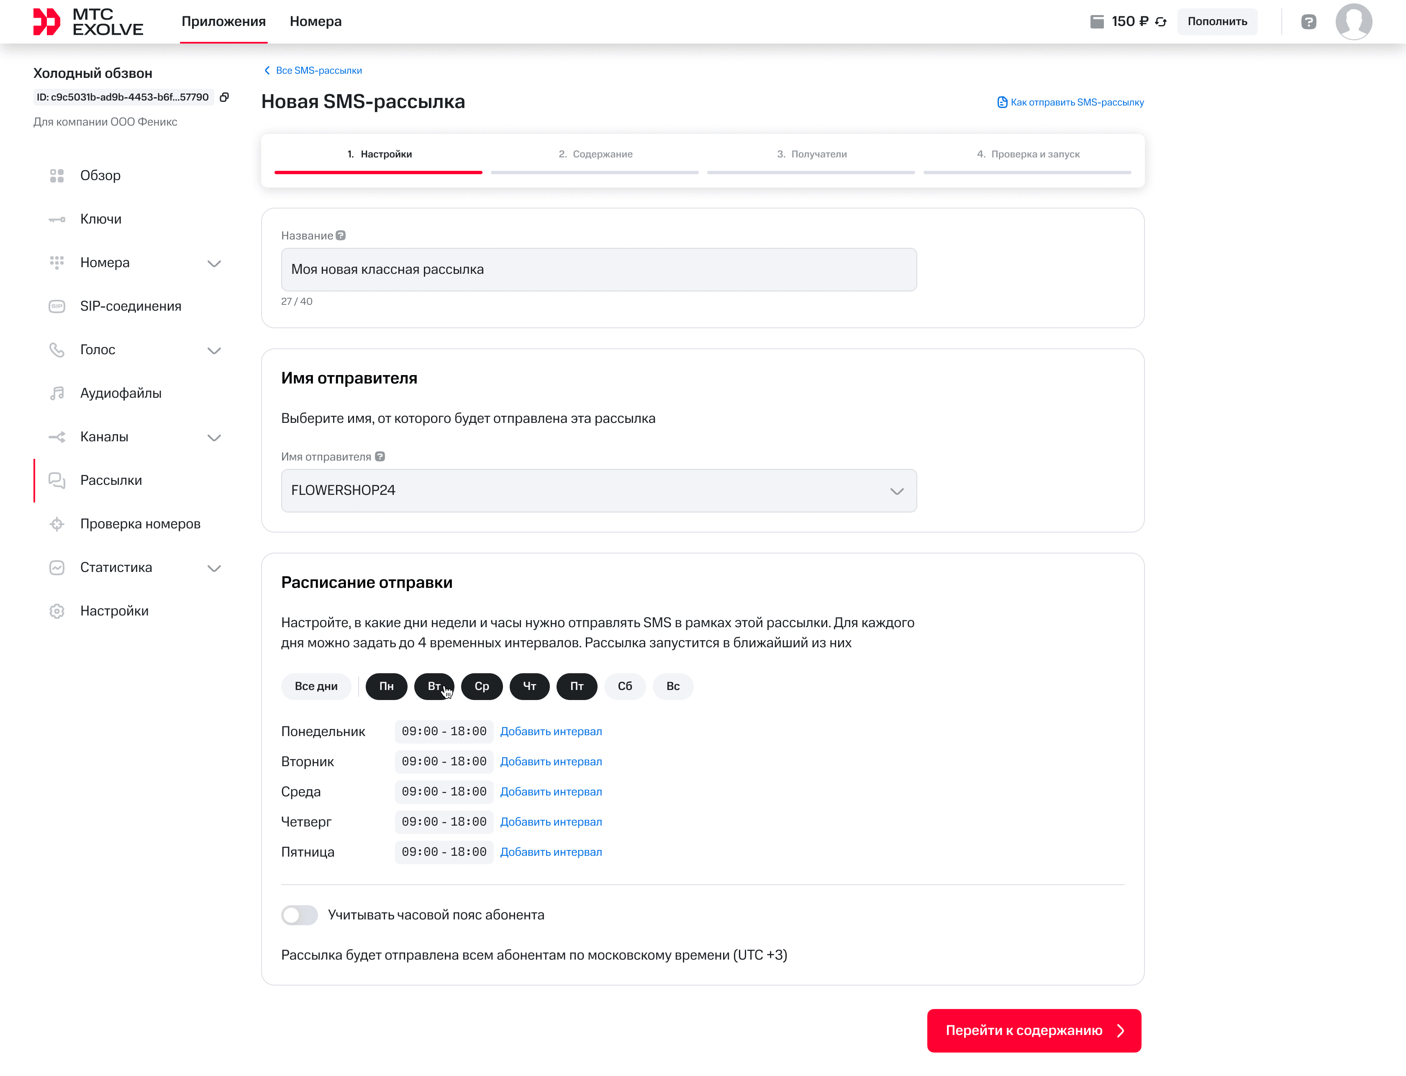Go to step 3 Получатели
The image size is (1406, 1076).
click(x=811, y=154)
